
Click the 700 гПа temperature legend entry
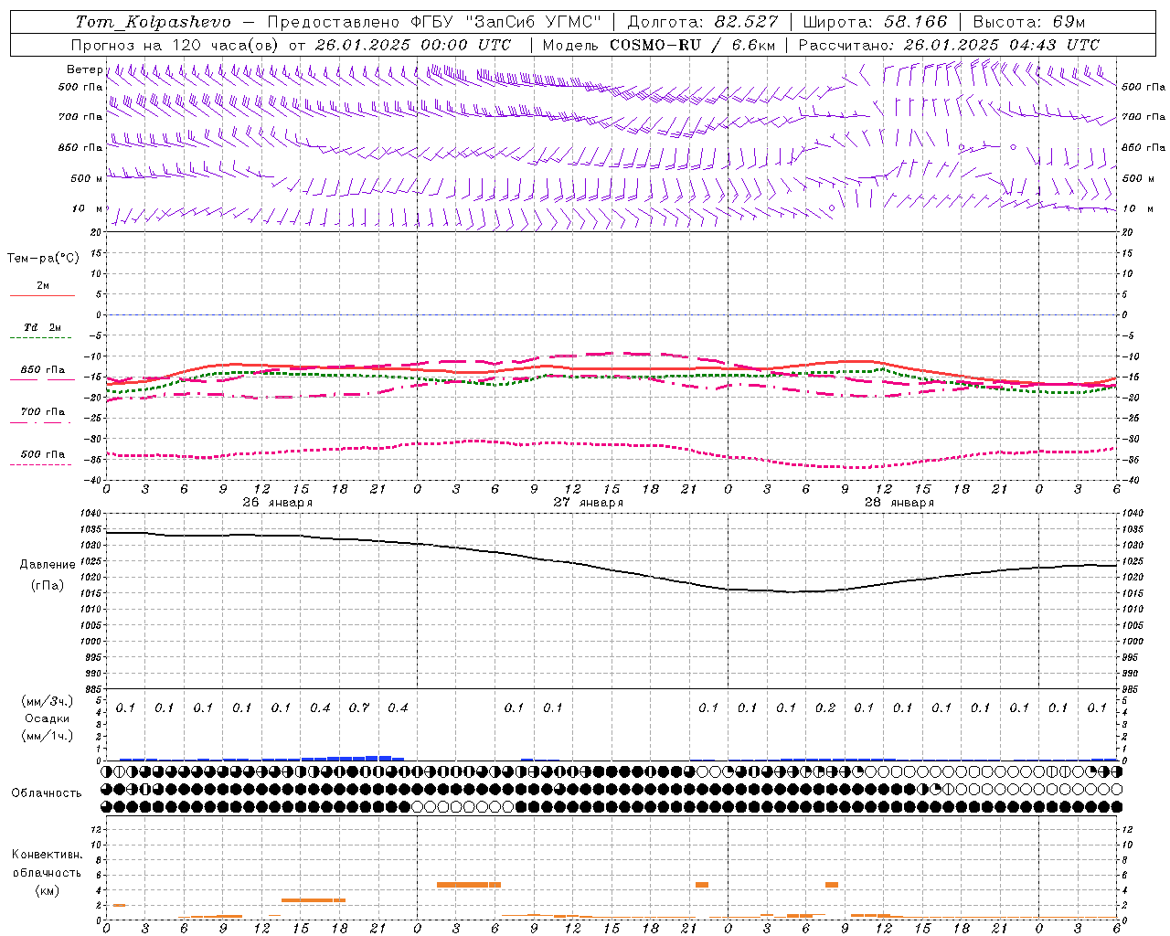click(43, 412)
